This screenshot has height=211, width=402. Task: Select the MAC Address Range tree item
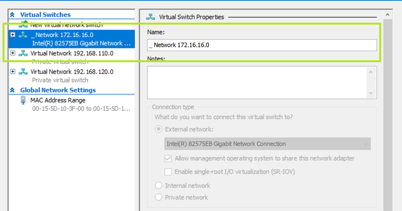(x=58, y=100)
